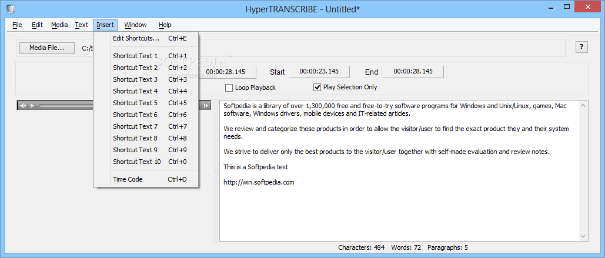Screen dimensions: 605x258
Task: Open the Text menu
Action: pos(81,25)
